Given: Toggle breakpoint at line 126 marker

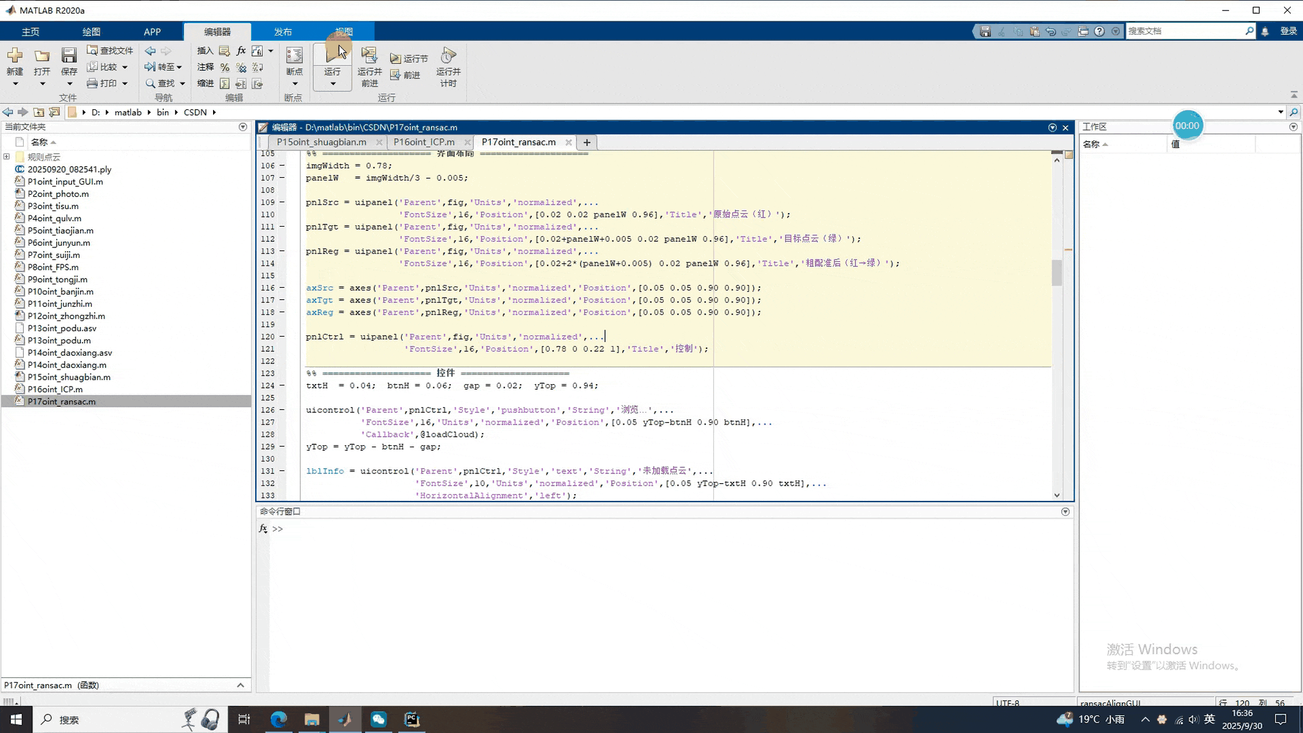Looking at the screenshot, I should click(x=282, y=410).
